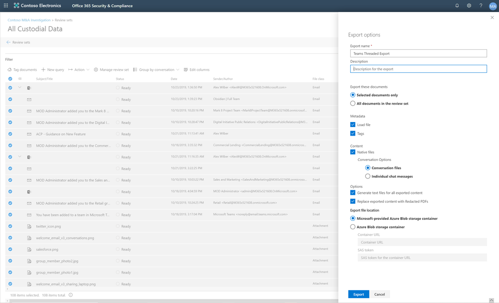Sort by the Subject/Title column header

(44, 79)
